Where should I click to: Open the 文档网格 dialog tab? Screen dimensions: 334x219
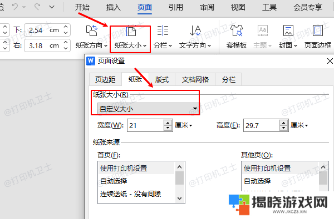pos(195,80)
